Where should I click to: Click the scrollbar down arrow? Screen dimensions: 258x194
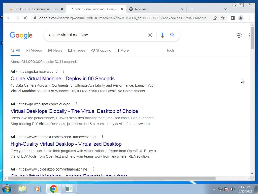pyautogui.click(x=252, y=174)
